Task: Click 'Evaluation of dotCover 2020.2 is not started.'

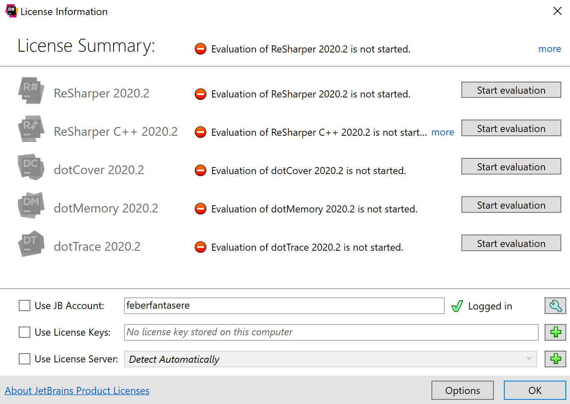Action: coord(309,171)
